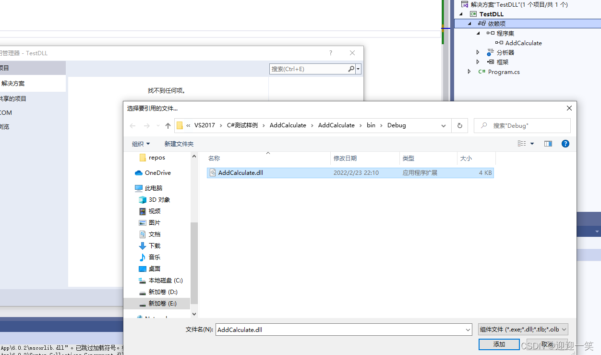Change view layout icon in file dialog
601x355 pixels.
tap(522, 144)
